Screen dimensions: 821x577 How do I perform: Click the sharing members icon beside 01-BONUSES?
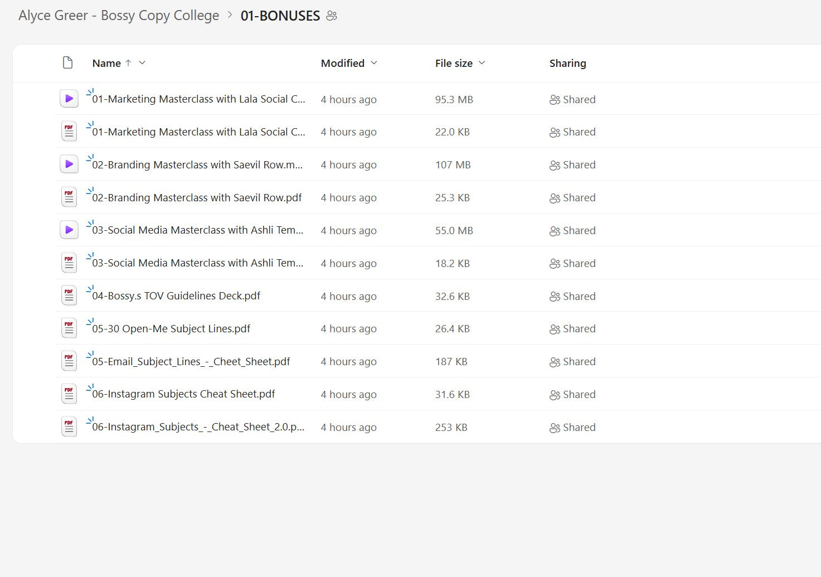tap(331, 16)
